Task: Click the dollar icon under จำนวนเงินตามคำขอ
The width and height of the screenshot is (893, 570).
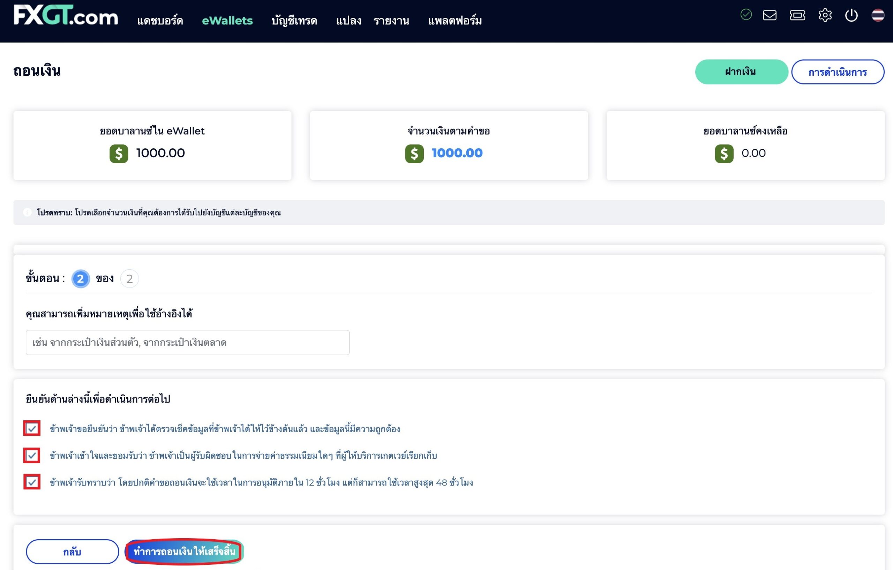Action: (414, 153)
